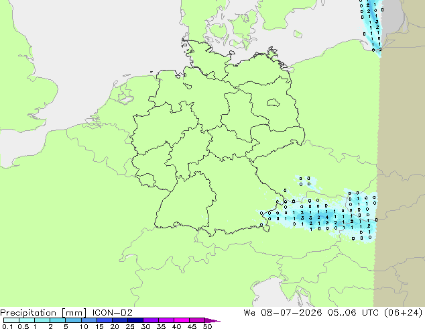The image size is (425, 329).
Task: Click the lightest 0.1–0.5 mm legend swatch
Action: click(11, 320)
